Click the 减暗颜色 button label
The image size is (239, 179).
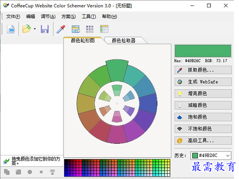tap(197, 105)
